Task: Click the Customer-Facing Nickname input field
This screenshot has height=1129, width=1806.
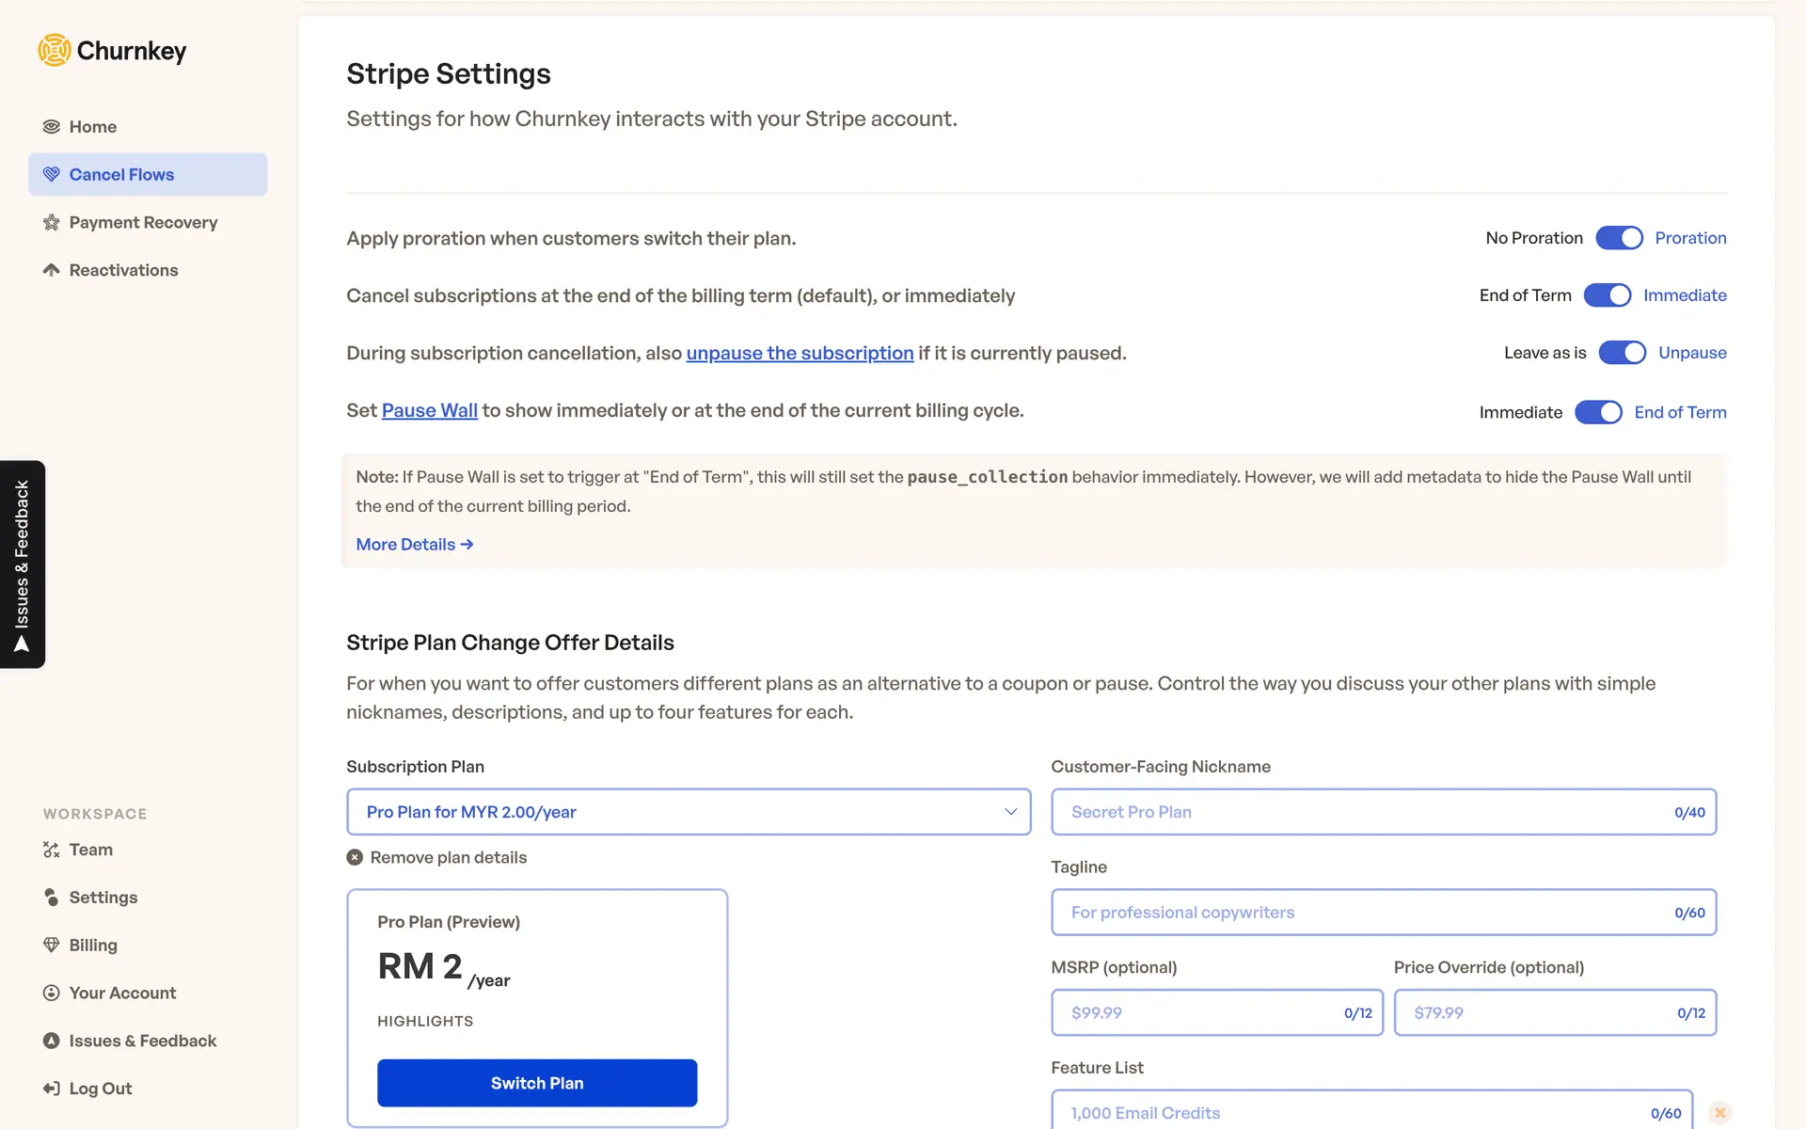Action: (1364, 812)
